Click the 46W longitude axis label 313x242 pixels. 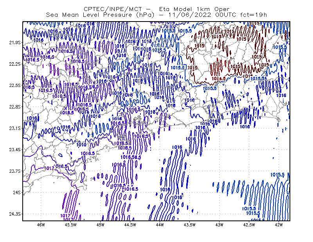(41, 225)
